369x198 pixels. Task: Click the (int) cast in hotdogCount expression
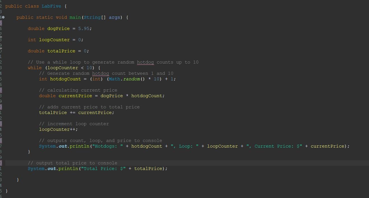tap(96, 79)
